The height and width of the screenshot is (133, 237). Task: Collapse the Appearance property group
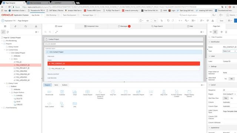(210, 127)
